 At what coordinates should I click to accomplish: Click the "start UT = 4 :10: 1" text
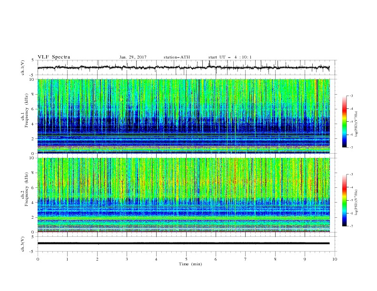pyautogui.click(x=230, y=57)
